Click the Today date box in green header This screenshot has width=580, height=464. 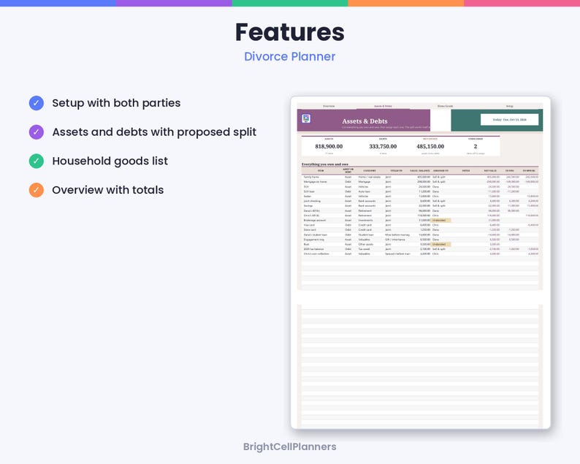pos(509,120)
